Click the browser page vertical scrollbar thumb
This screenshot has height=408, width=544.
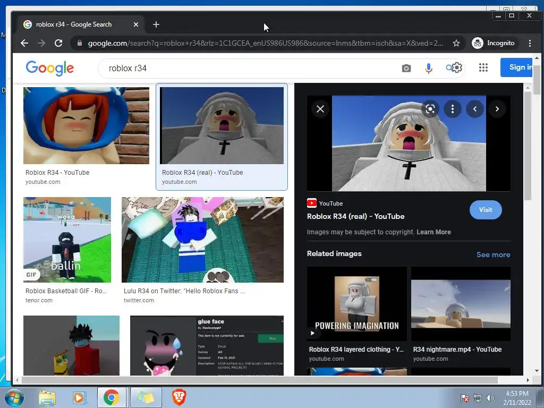(537, 79)
